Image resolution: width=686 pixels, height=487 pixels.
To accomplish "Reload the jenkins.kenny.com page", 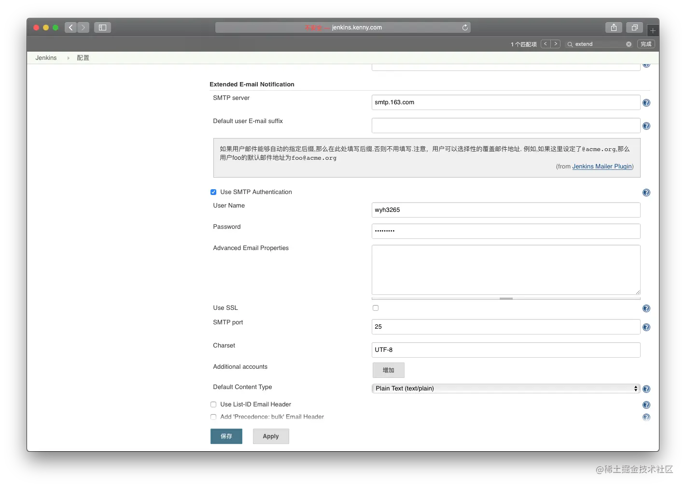I will coord(465,28).
